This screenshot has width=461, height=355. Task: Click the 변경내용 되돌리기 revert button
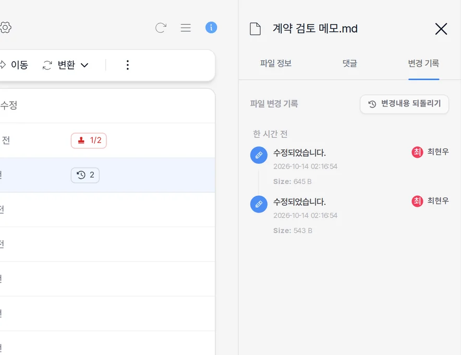pyautogui.click(x=404, y=104)
